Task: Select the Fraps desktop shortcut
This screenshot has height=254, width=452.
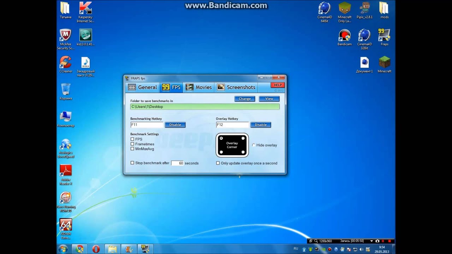Action: pyautogui.click(x=384, y=37)
